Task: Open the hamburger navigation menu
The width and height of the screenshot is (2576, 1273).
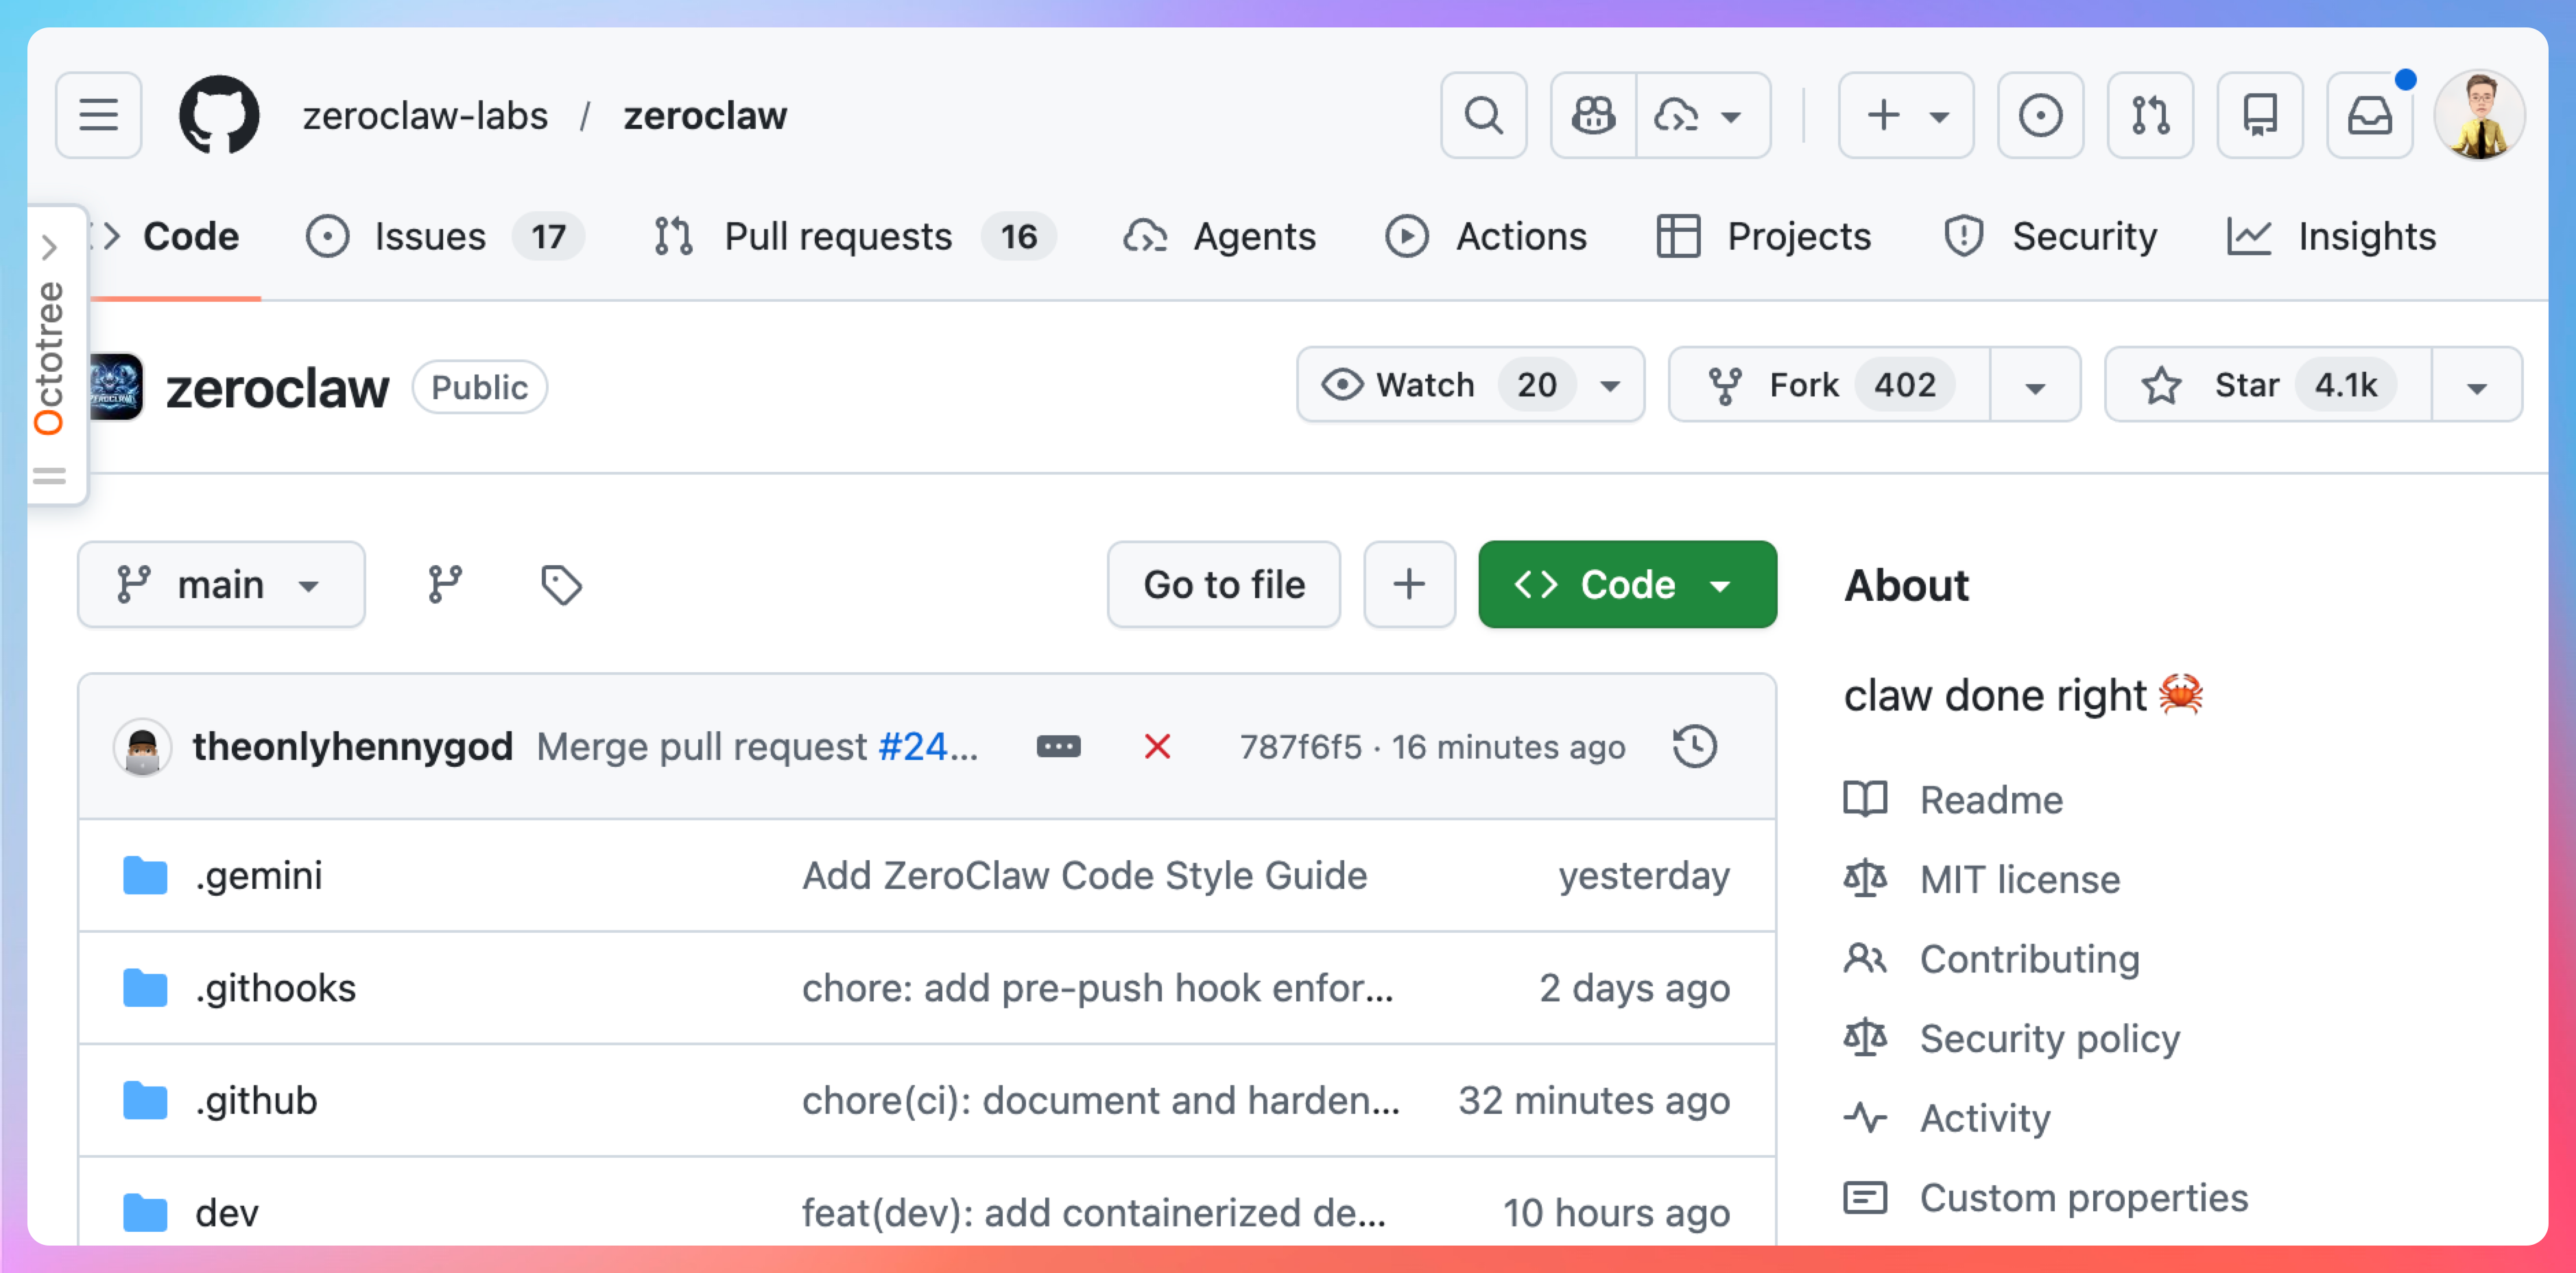Action: 98,115
